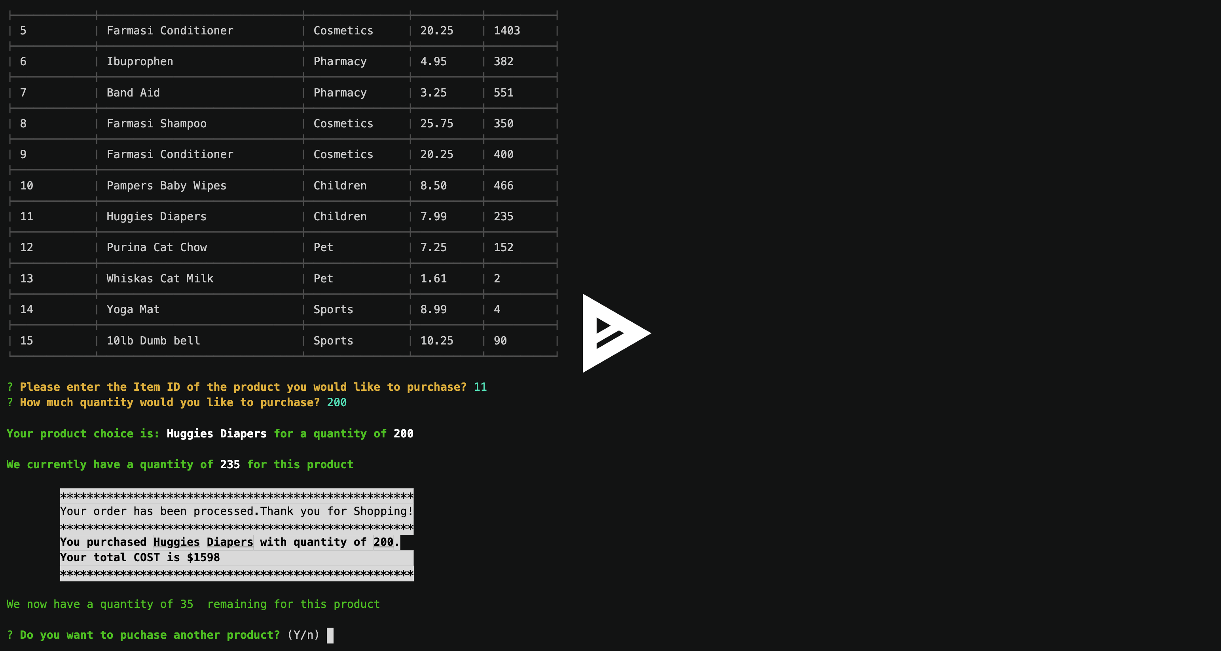Click stock quantity 235 in table

(503, 216)
